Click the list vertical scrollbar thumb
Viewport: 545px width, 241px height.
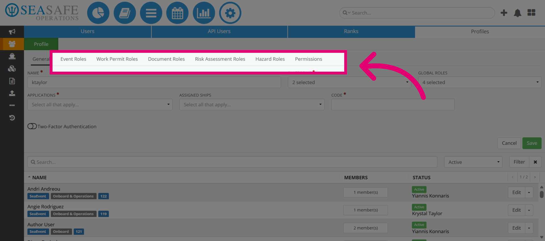[542, 194]
